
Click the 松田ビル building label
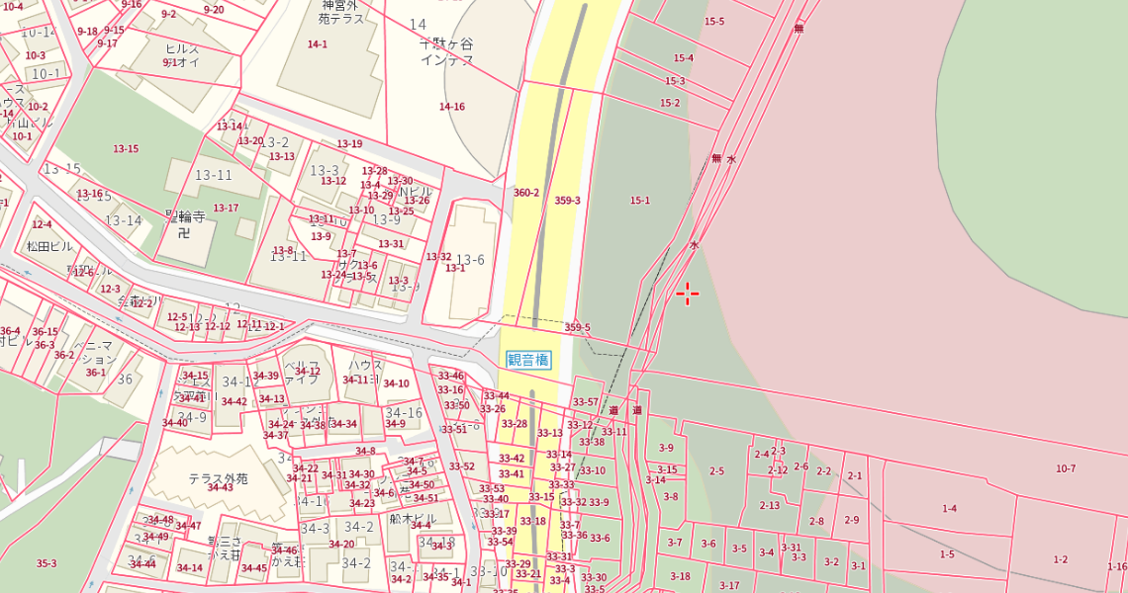pos(50,246)
